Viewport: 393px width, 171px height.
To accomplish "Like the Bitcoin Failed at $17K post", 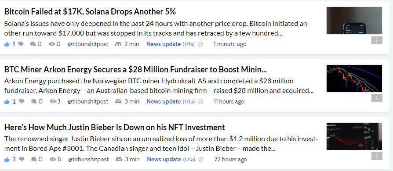I will (x=7, y=44).
